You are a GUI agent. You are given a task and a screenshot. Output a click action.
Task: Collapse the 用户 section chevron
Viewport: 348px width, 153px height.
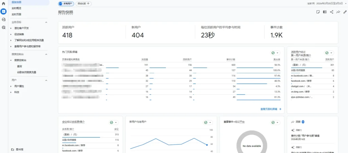(x=46, y=81)
